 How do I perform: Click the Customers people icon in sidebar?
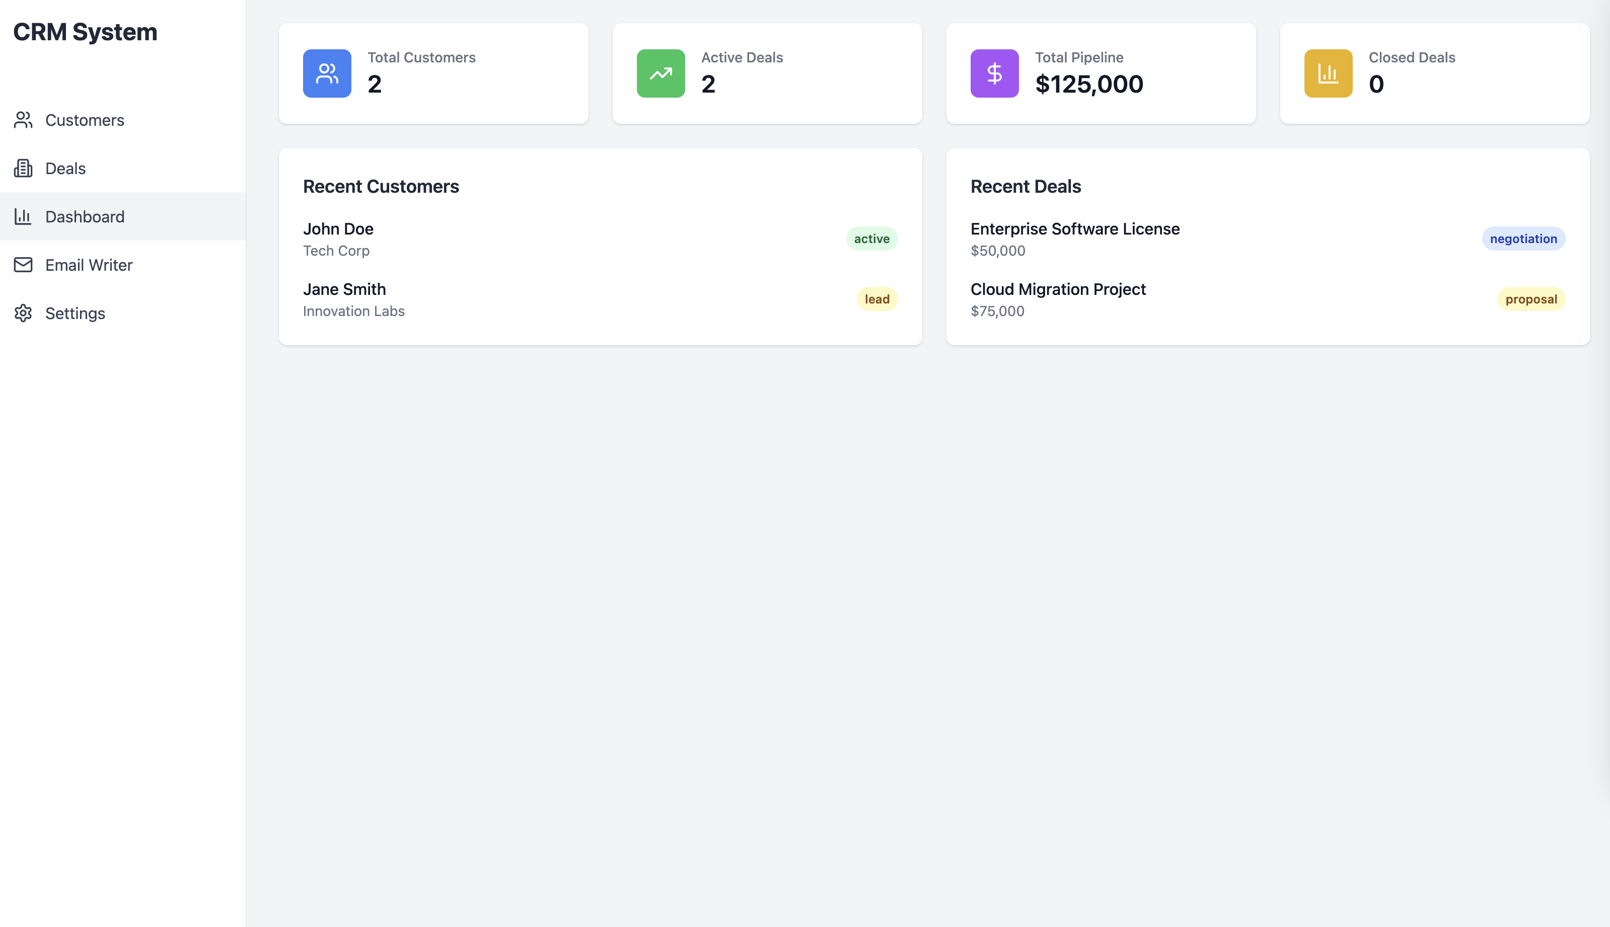pyautogui.click(x=24, y=120)
